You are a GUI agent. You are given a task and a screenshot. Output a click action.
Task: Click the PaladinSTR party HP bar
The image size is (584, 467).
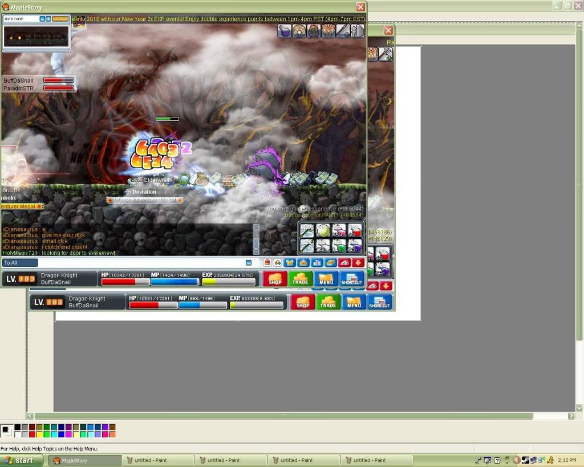[x=59, y=88]
